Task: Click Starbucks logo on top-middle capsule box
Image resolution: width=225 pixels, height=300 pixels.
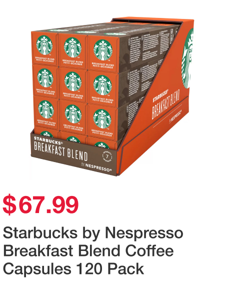Action: tap(72, 47)
